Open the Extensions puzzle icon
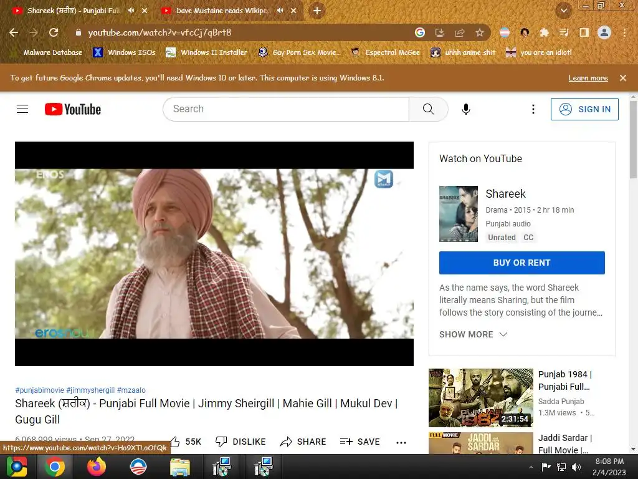 tap(544, 32)
